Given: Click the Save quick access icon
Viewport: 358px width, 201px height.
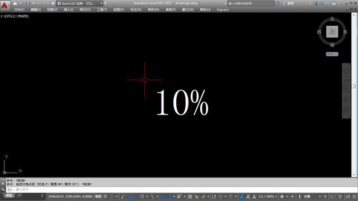Looking at the screenshot, I should click(27, 3).
